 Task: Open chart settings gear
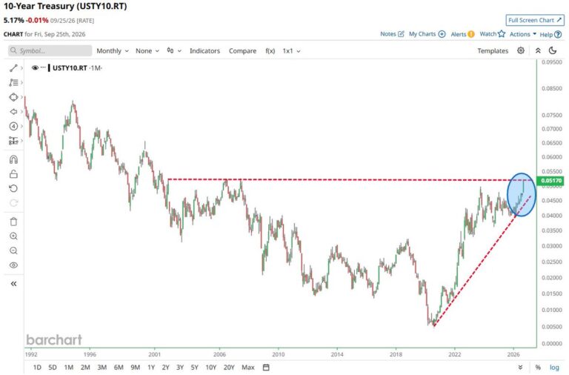click(521, 50)
